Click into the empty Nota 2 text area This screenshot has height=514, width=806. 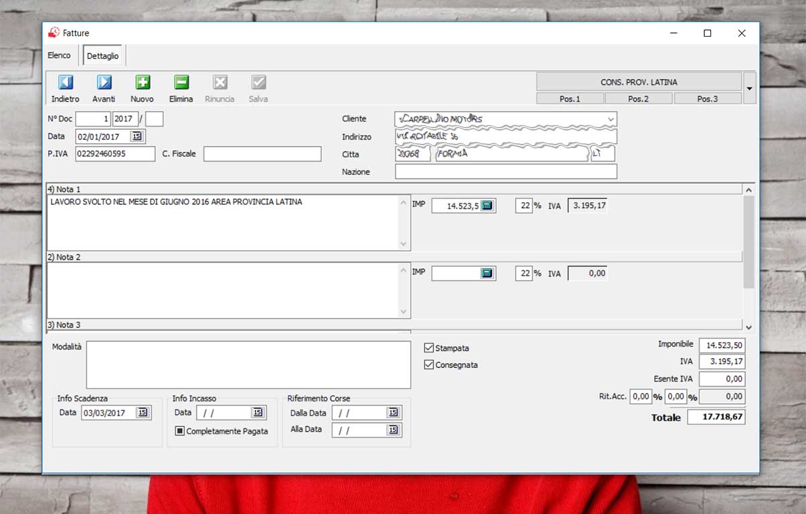click(x=223, y=290)
